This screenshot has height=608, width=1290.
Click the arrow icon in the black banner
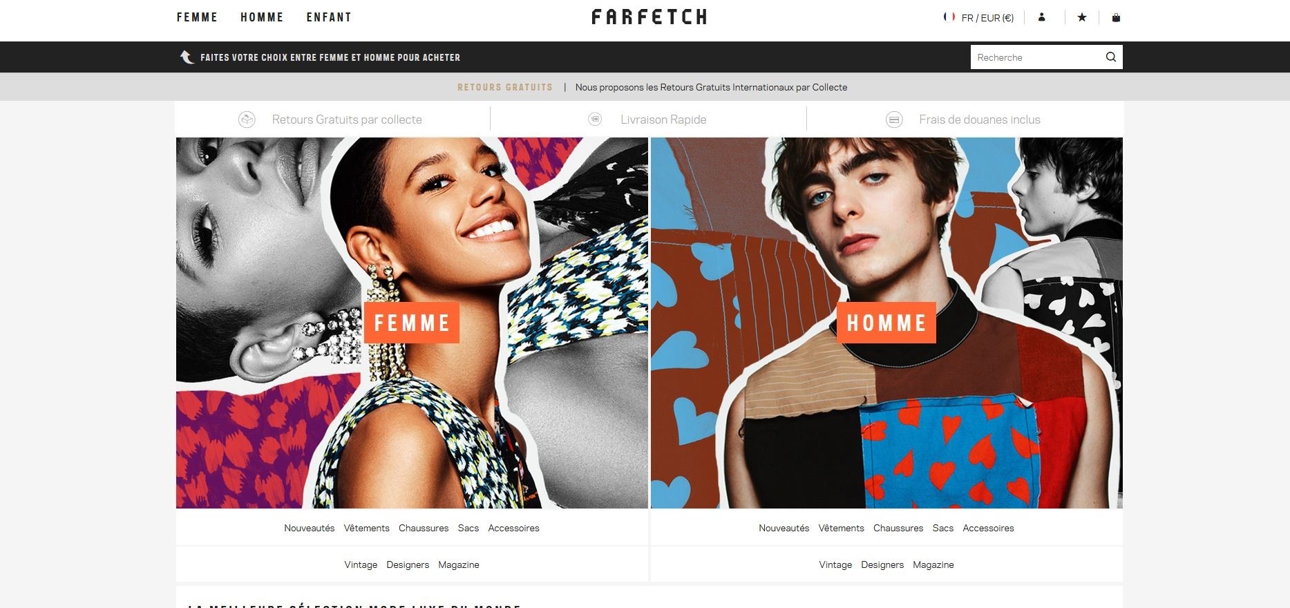[x=187, y=57]
